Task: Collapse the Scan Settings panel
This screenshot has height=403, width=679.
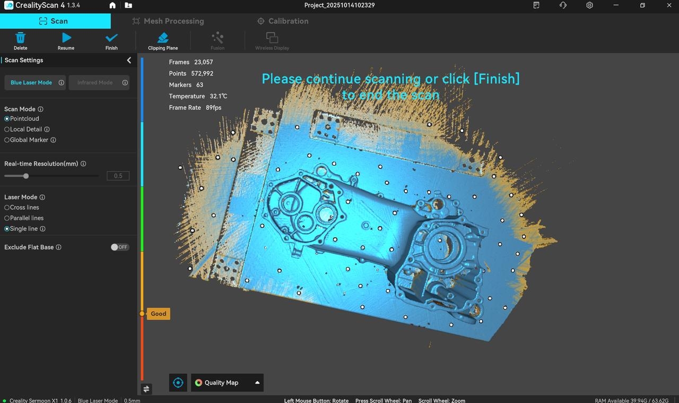Action: [129, 60]
